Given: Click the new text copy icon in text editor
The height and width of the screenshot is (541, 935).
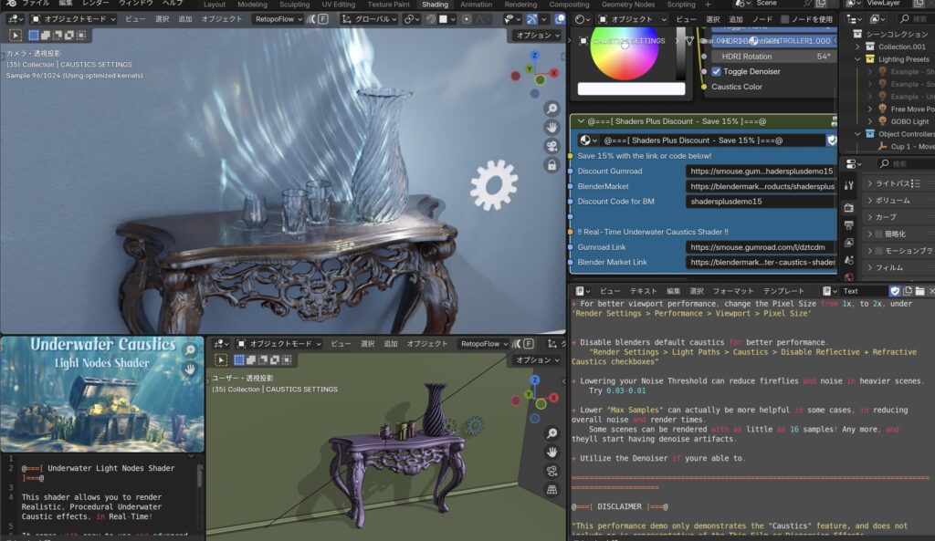Looking at the screenshot, I should click(x=908, y=291).
